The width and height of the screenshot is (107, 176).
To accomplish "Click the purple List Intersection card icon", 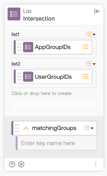I will (14, 14).
